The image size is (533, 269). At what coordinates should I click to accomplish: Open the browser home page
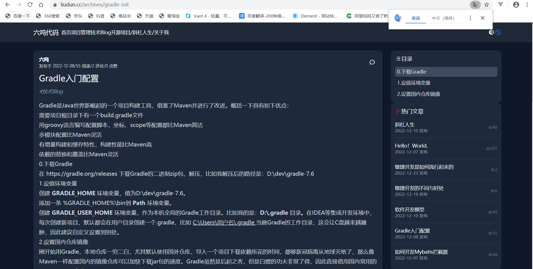[x=41, y=5]
